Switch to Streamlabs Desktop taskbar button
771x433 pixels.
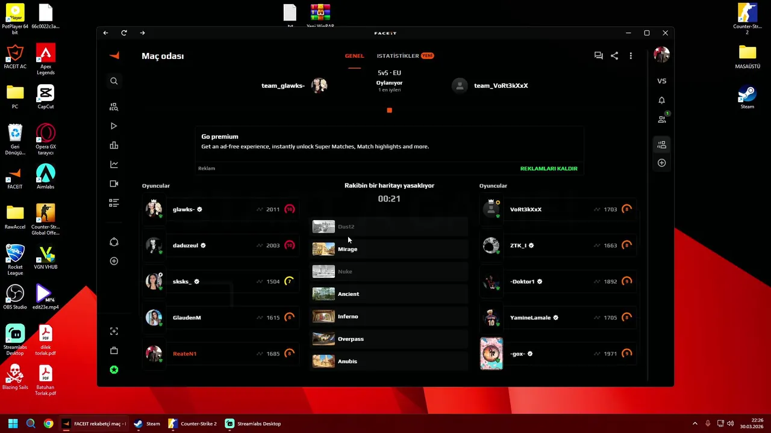253,423
